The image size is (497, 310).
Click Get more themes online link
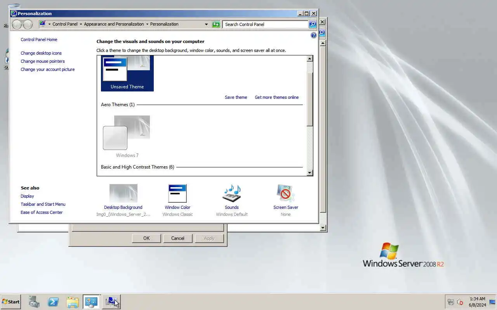pos(277,97)
